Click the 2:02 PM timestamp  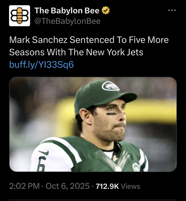pyautogui.click(x=24, y=186)
